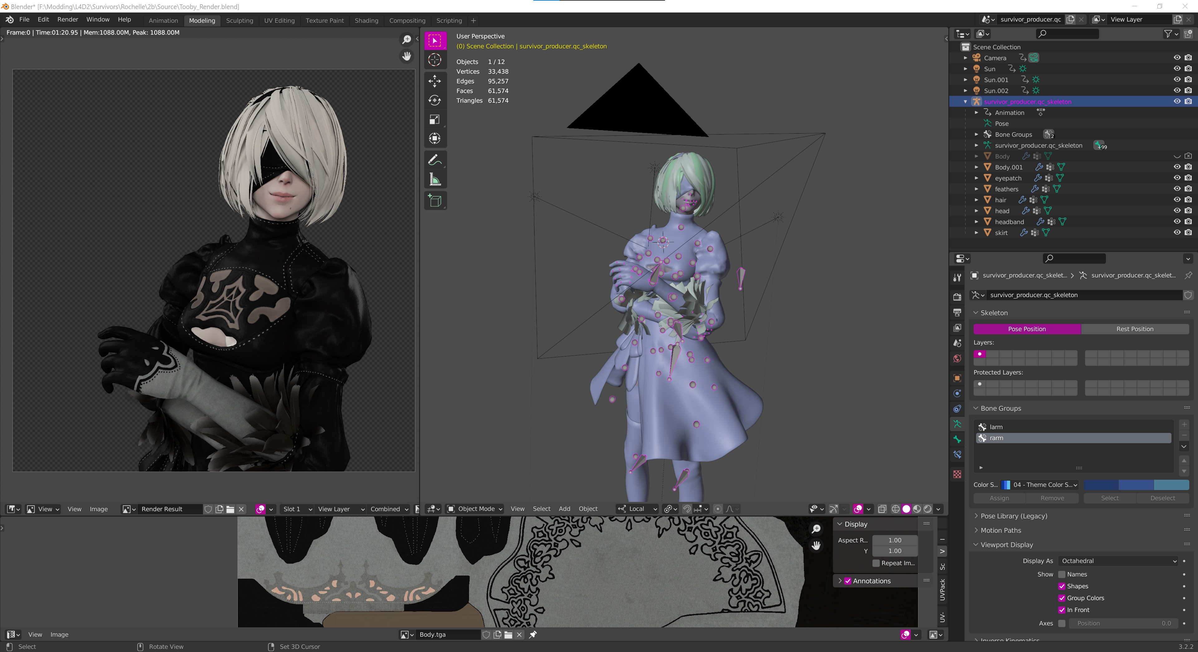Pick the 3D Cursor tool
The image size is (1198, 652).
click(435, 60)
